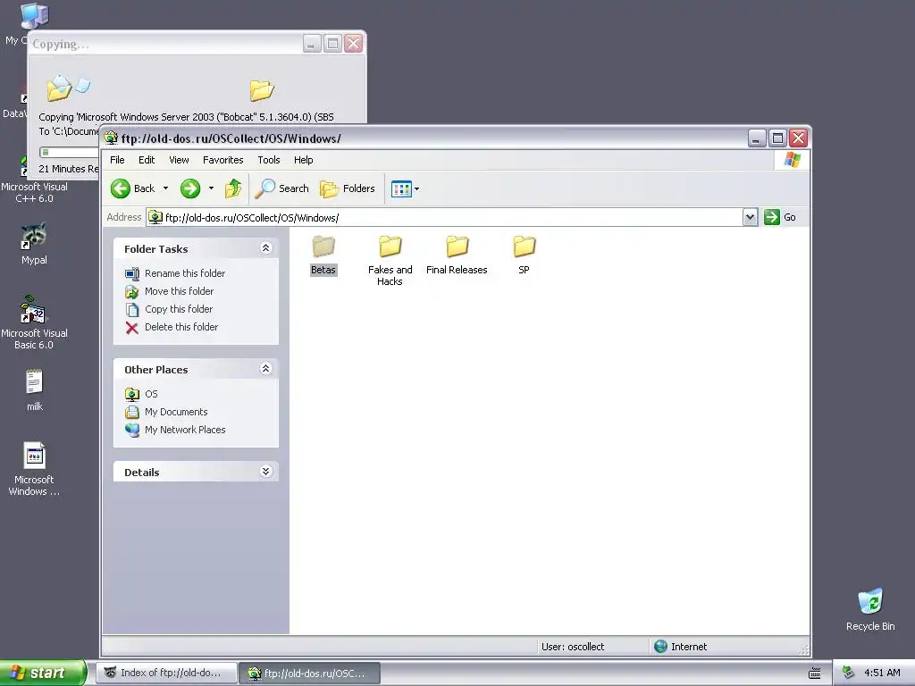Image resolution: width=915 pixels, height=686 pixels.
Task: Collapse the Other Places panel
Action: pyautogui.click(x=265, y=369)
